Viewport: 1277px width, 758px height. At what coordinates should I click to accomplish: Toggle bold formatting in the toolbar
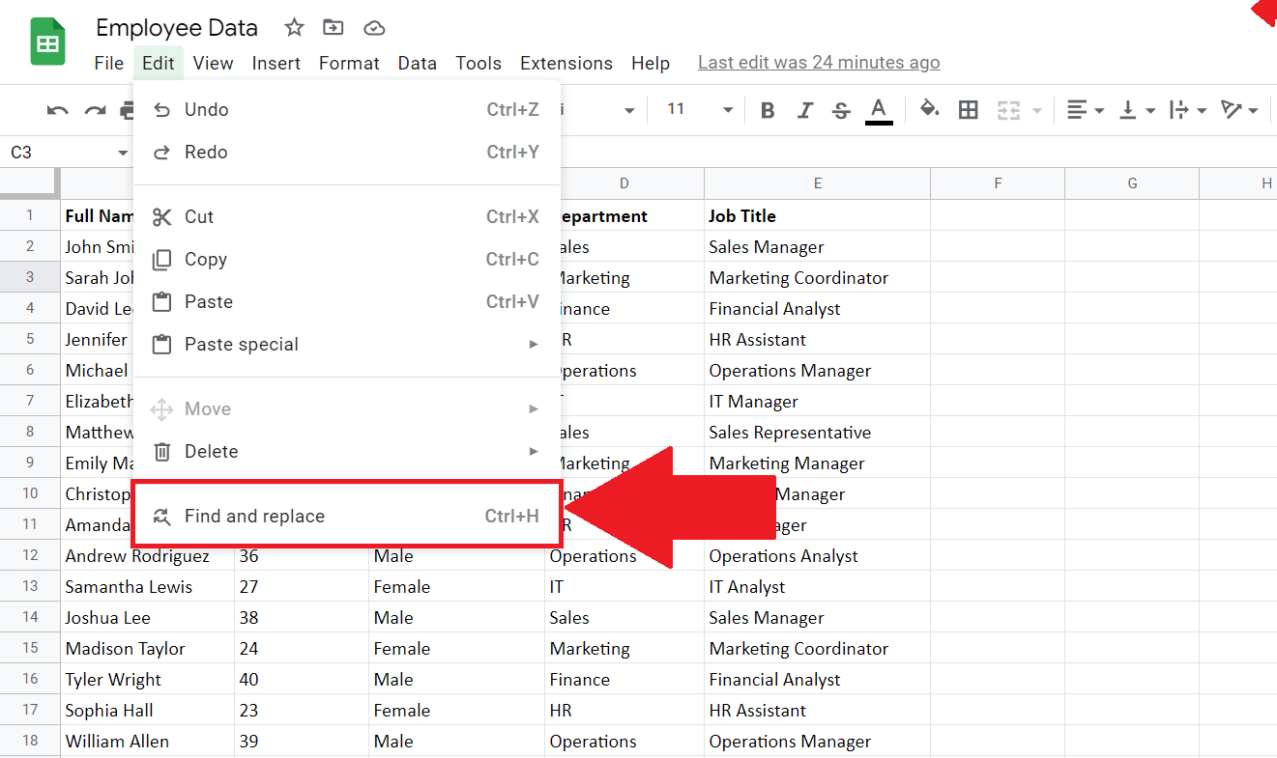click(x=767, y=109)
